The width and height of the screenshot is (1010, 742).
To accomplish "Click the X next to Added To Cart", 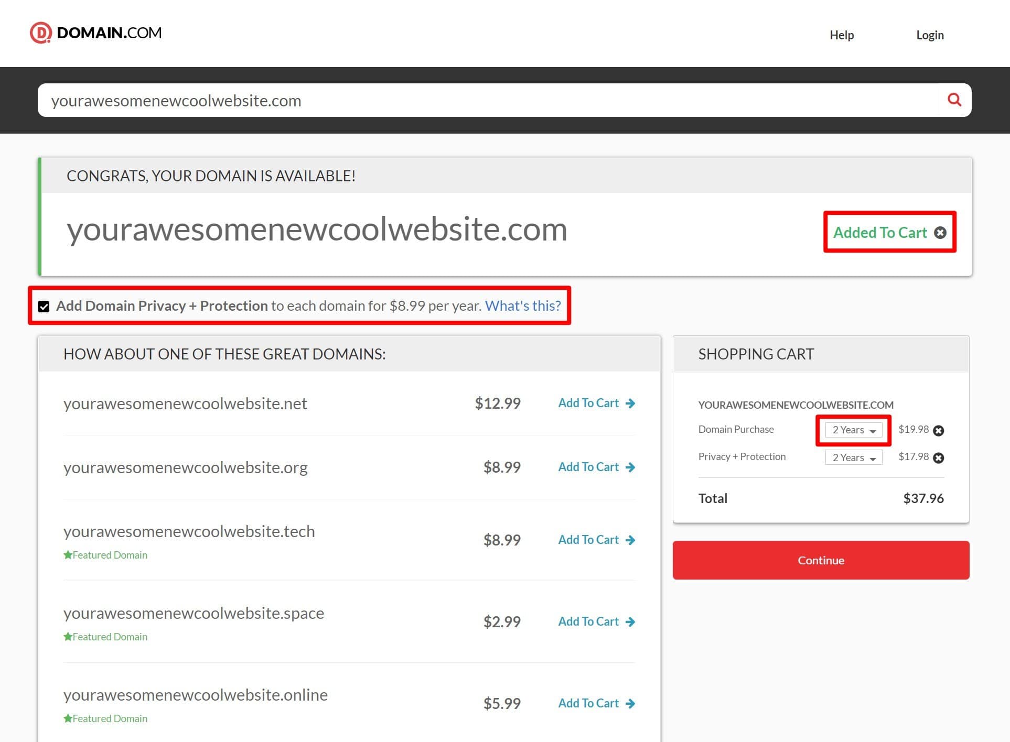I will click(940, 233).
